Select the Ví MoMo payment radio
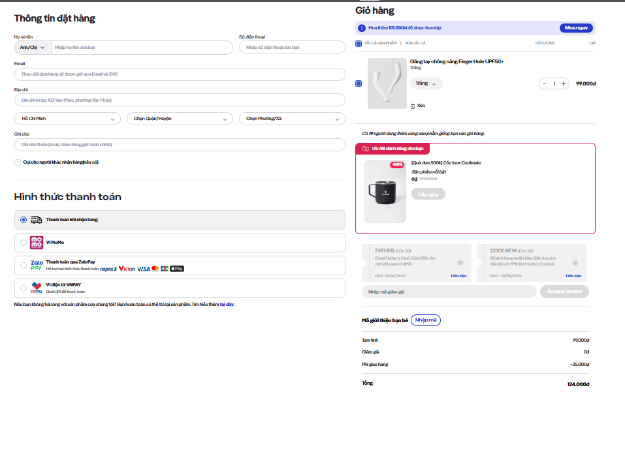This screenshot has height=465, width=625. pos(24,243)
